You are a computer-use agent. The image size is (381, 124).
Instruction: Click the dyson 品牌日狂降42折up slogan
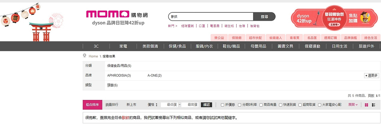click(x=118, y=23)
